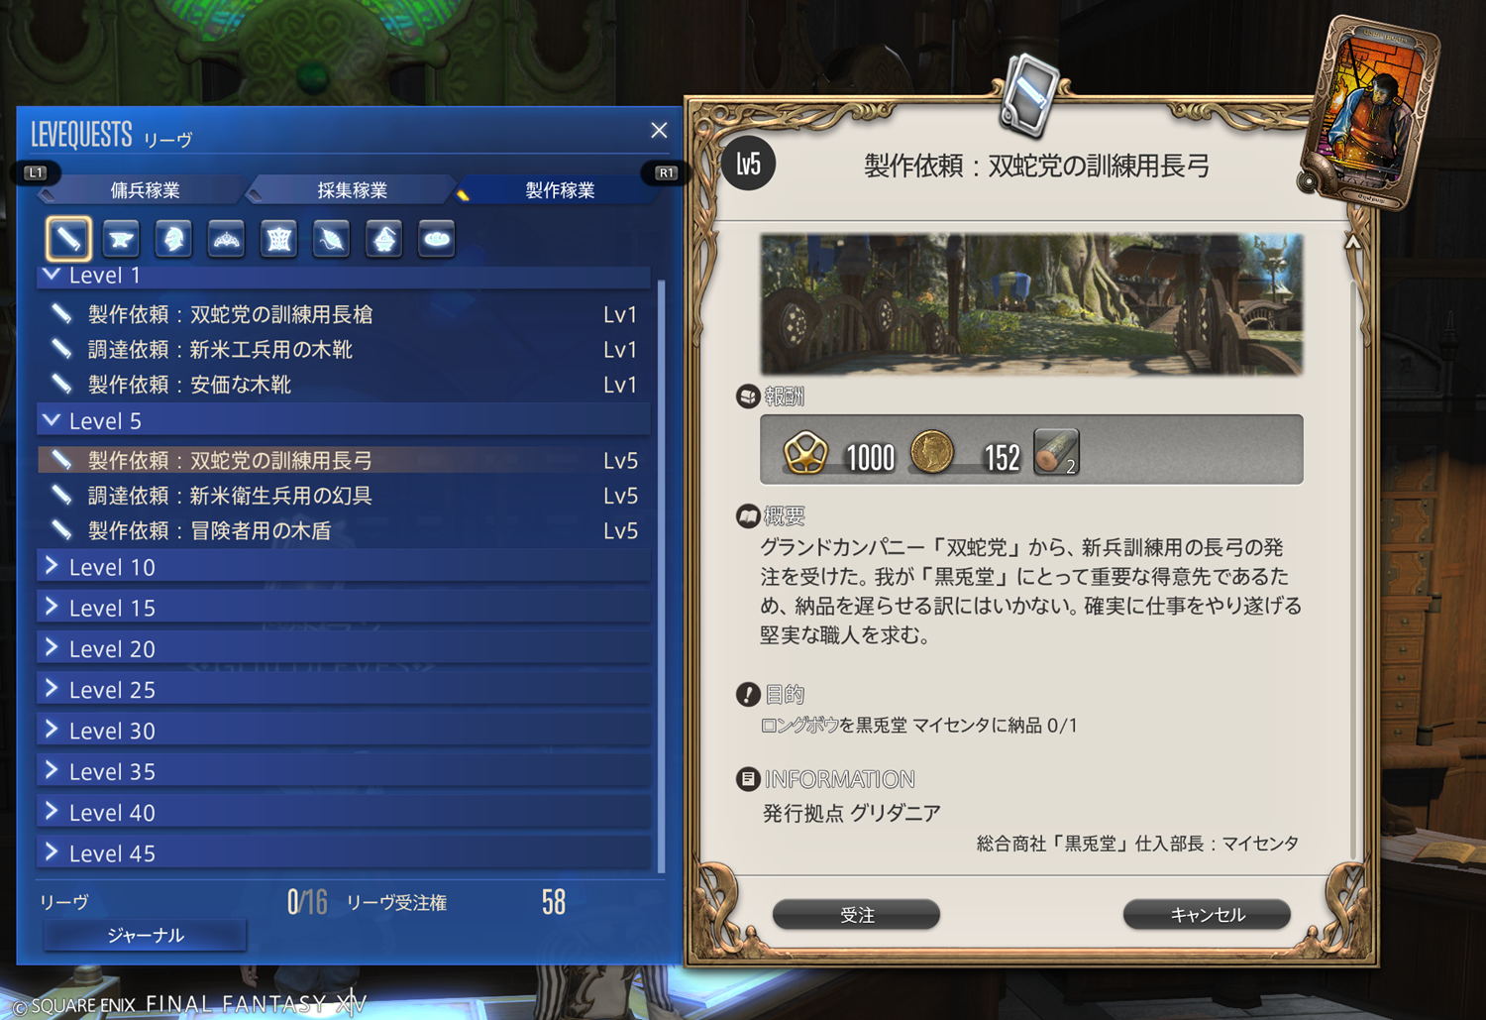This screenshot has width=1486, height=1020.
Task: Expand the Level 10 leve group
Action: point(343,567)
